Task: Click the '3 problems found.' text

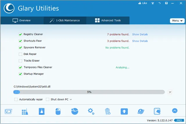Action: [118, 41]
